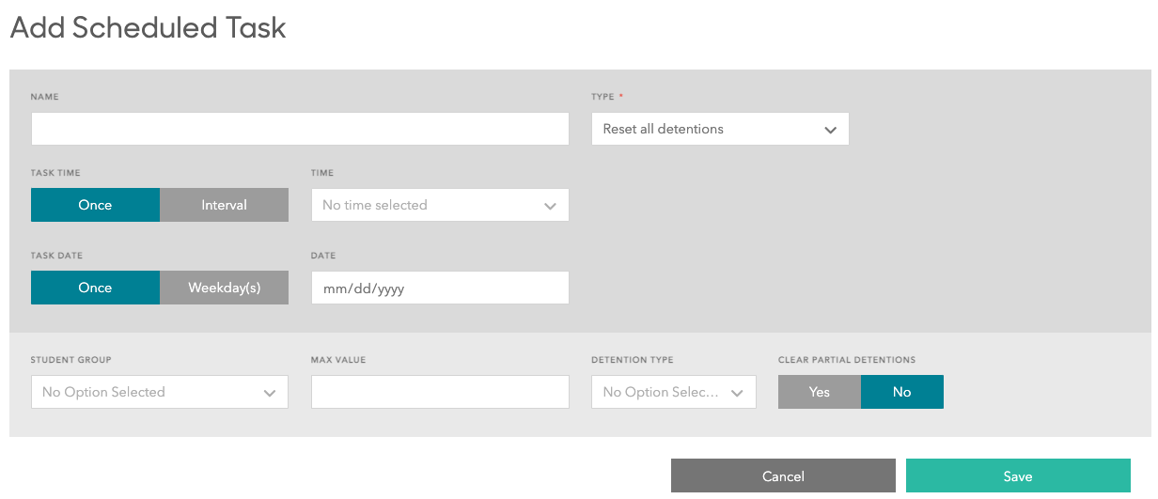Choose No for Clear Partial Detentions
This screenshot has width=1158, height=499.
901,392
